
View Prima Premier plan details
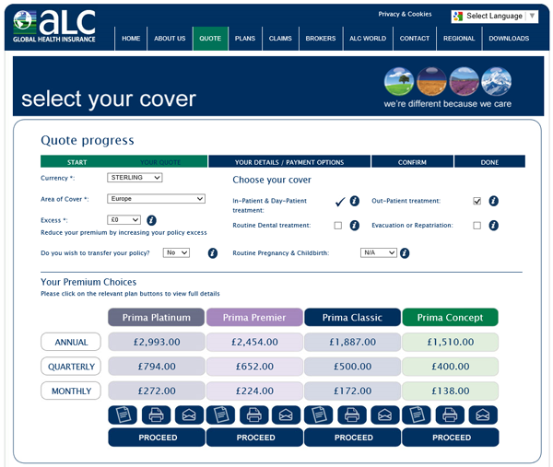(x=254, y=317)
